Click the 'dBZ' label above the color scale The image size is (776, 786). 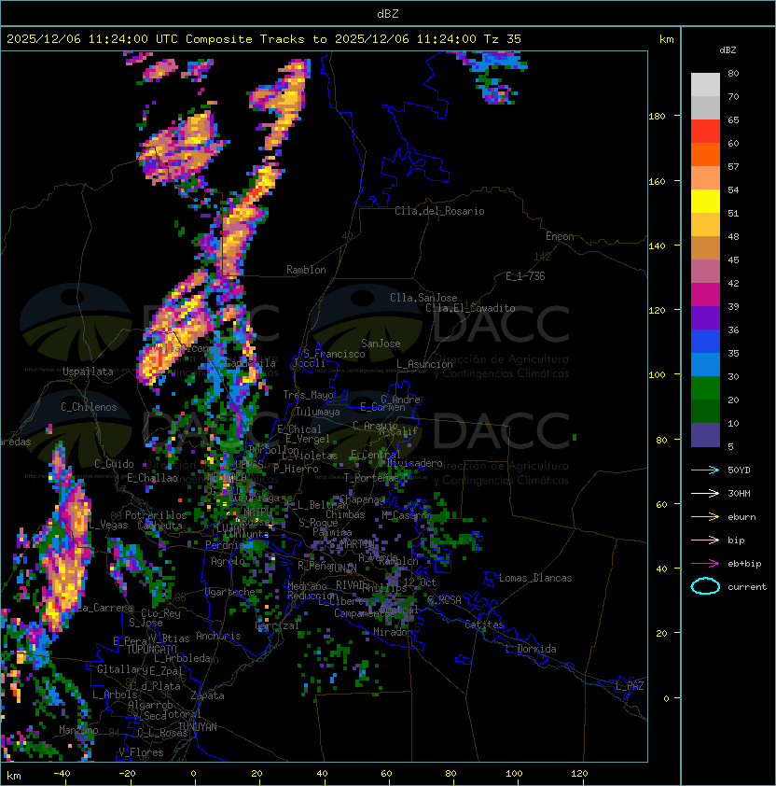727,50
